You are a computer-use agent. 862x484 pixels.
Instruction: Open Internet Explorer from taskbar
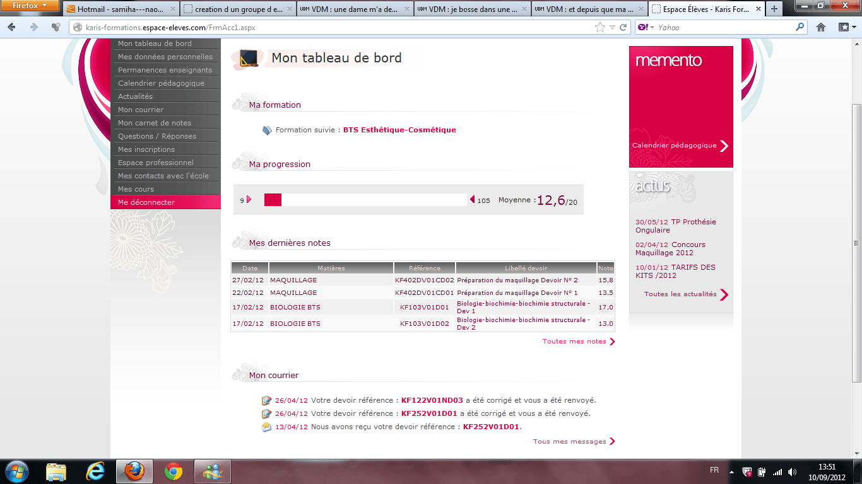coord(95,471)
